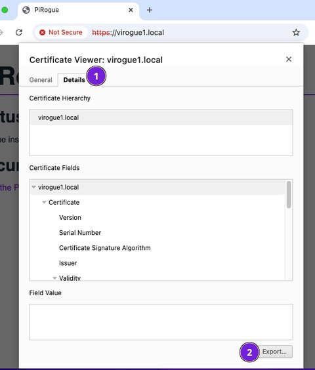Open a new tab with the plus icon

(150, 10)
